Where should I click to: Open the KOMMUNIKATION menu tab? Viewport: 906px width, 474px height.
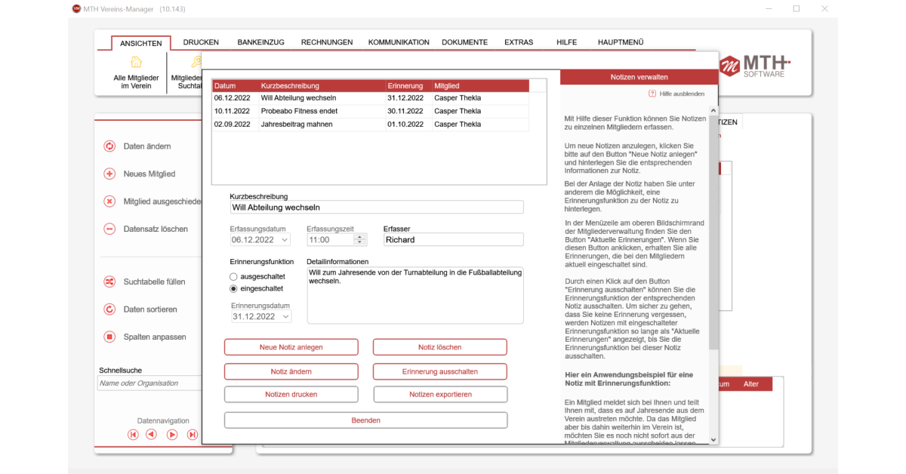point(399,42)
